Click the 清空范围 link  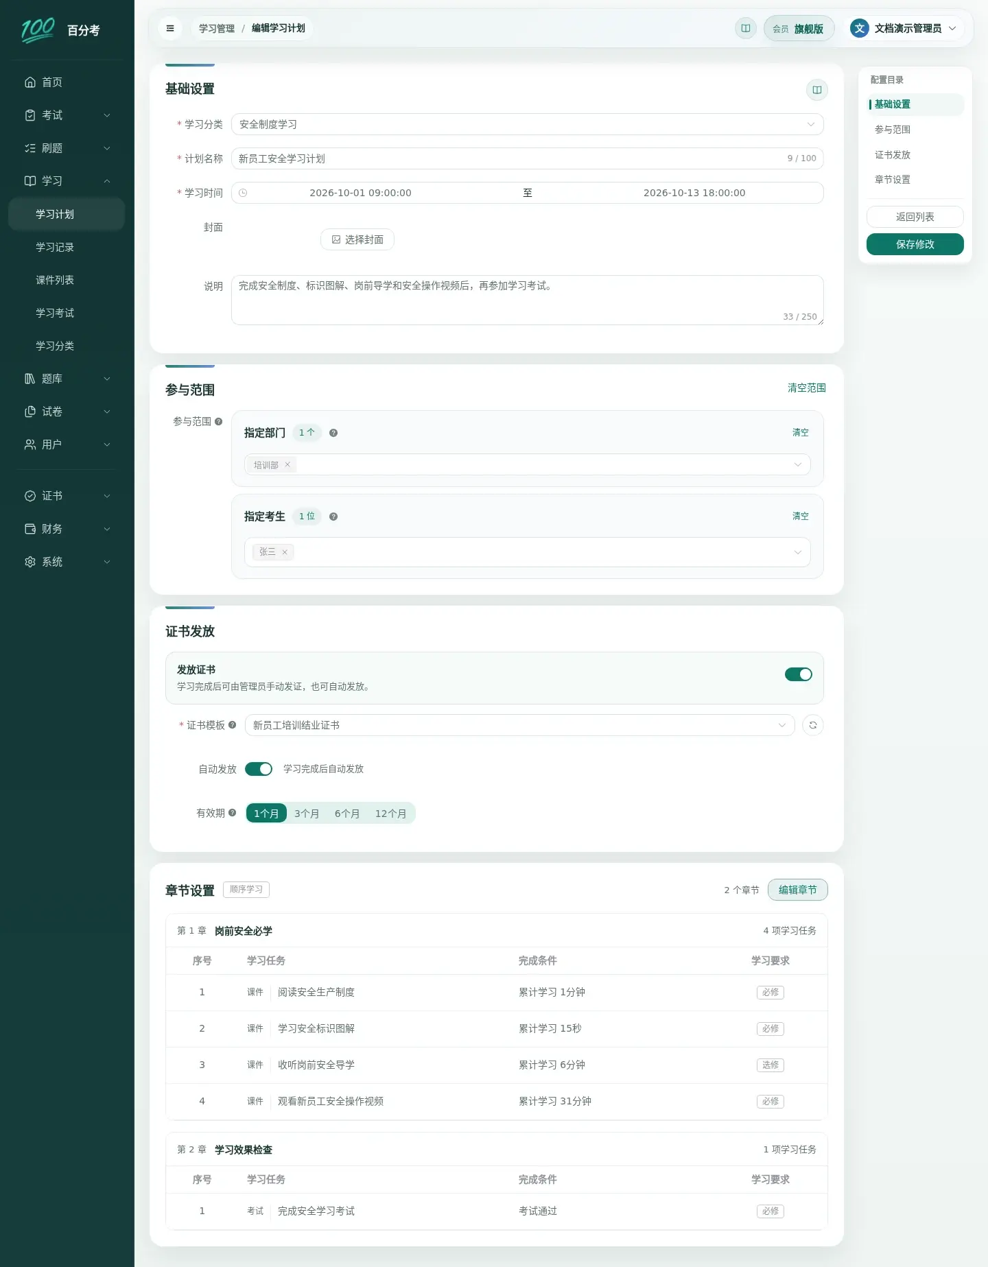coord(806,388)
